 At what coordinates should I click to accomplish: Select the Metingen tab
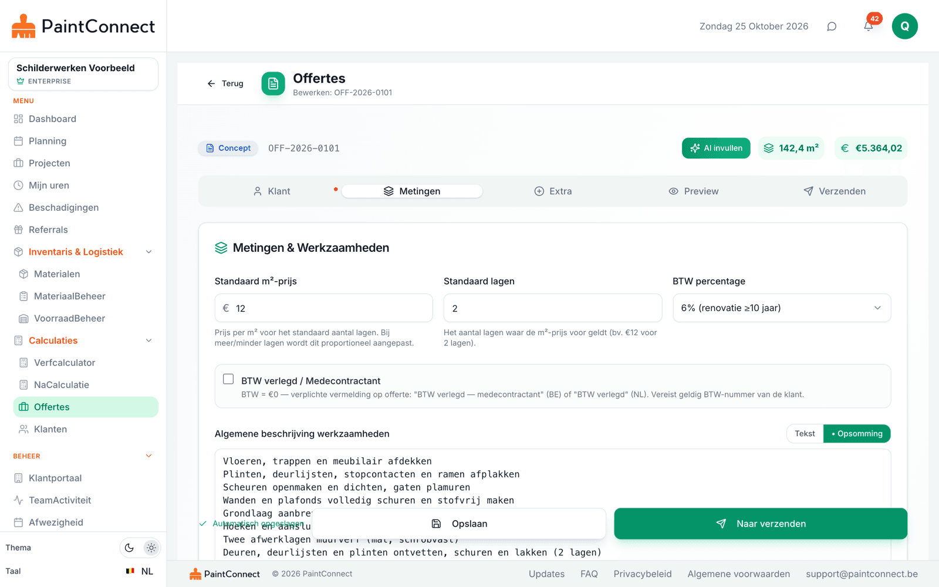click(412, 191)
